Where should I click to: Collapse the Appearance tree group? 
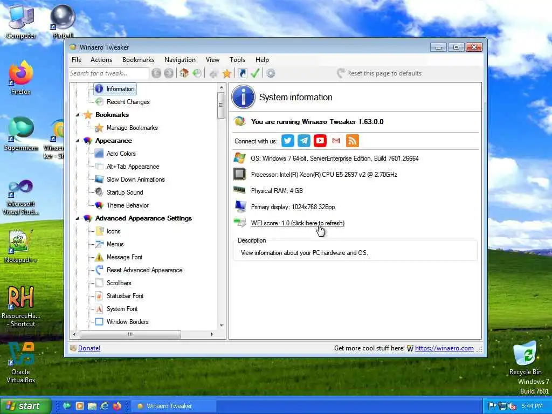78,141
